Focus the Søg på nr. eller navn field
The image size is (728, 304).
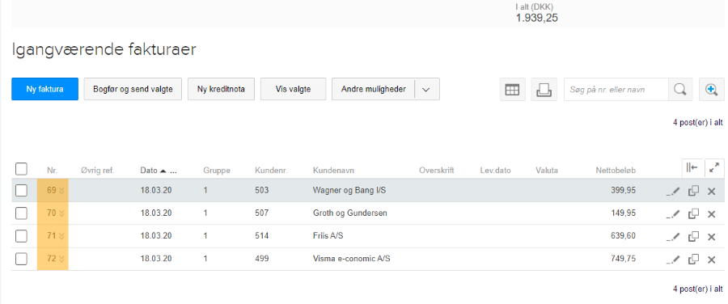click(616, 89)
